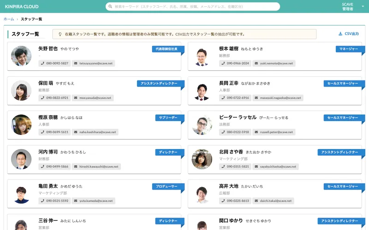Image resolution: width=369 pixels, height=230 pixels.
Task: Click ピーター ラッセル's avatar image
Action: click(202, 125)
